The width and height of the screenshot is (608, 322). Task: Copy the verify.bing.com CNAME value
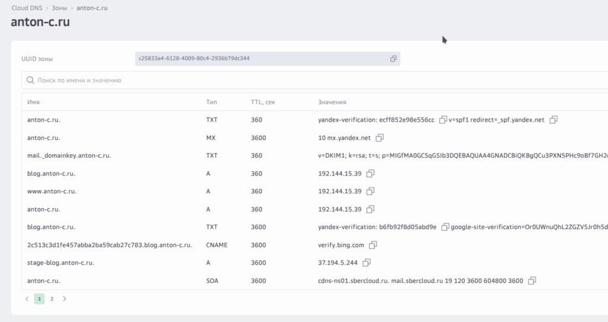tap(373, 245)
